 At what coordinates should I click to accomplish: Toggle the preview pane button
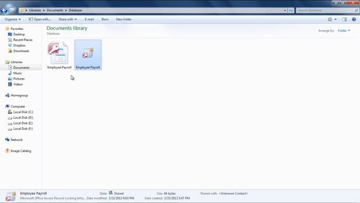(344, 19)
